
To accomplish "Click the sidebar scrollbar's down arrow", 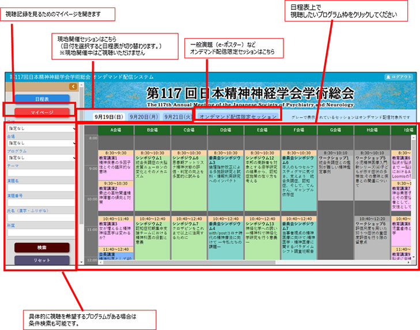I will [x=82, y=262].
